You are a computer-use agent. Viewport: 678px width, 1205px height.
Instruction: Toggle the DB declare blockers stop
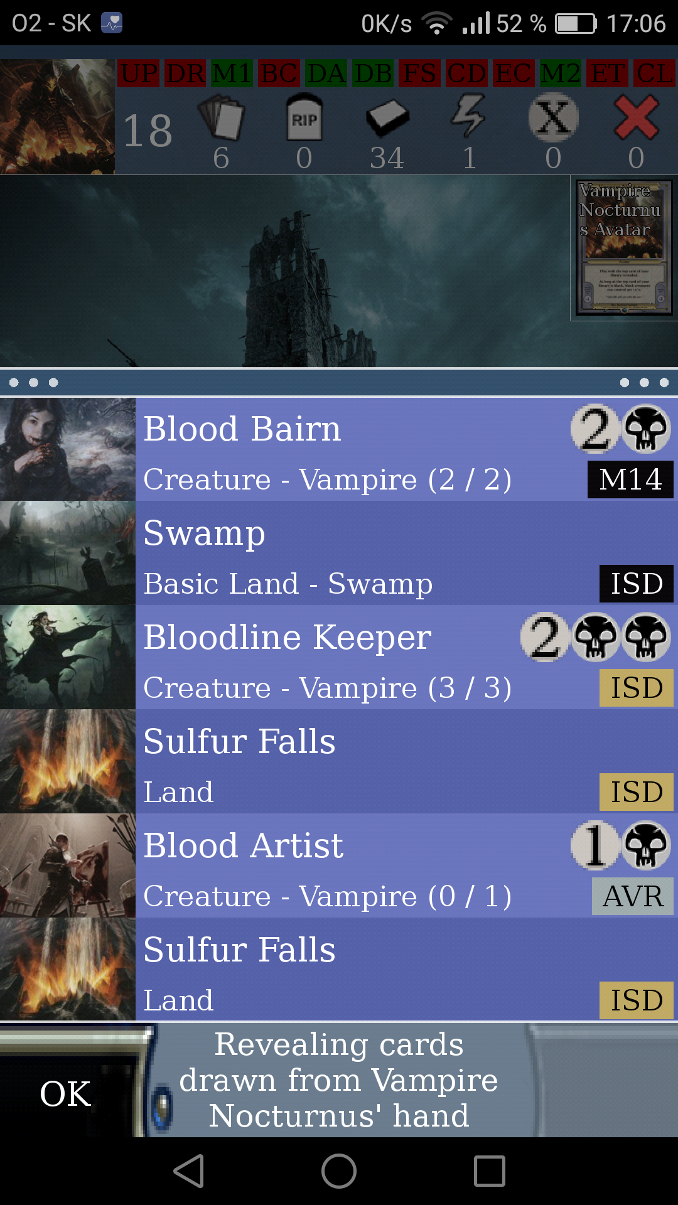(373, 73)
